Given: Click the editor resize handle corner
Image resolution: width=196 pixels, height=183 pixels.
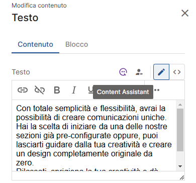Looking at the screenshot, I should (x=182, y=177).
